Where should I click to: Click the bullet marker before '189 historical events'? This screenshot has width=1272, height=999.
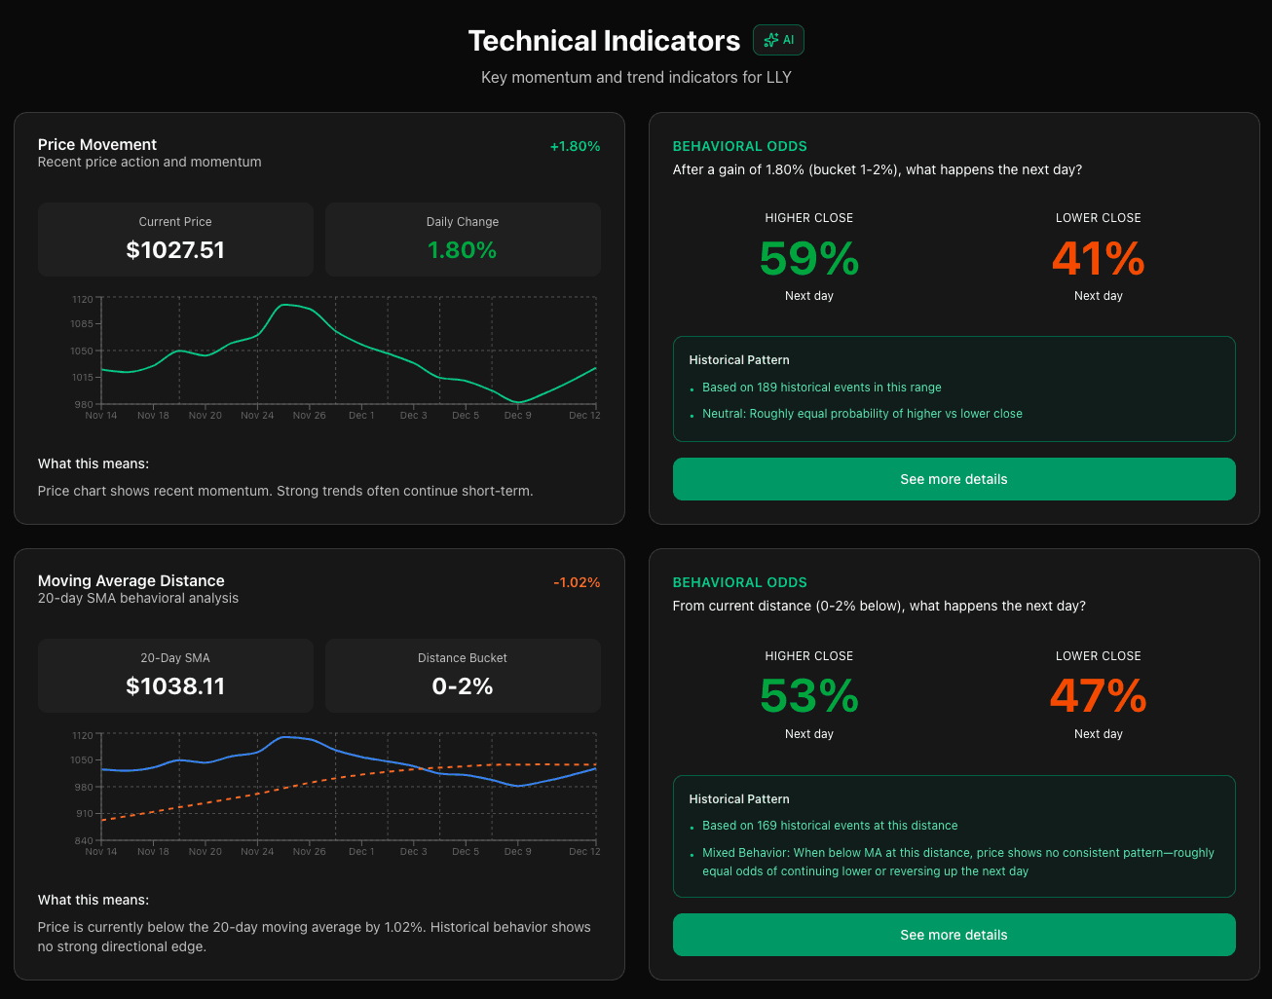692,388
